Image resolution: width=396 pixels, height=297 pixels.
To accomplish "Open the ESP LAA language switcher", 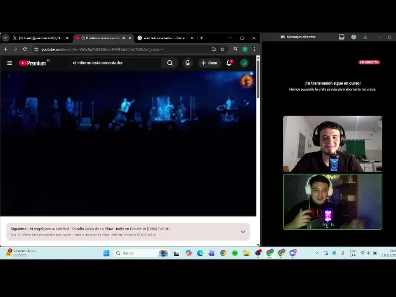I will point(353,253).
